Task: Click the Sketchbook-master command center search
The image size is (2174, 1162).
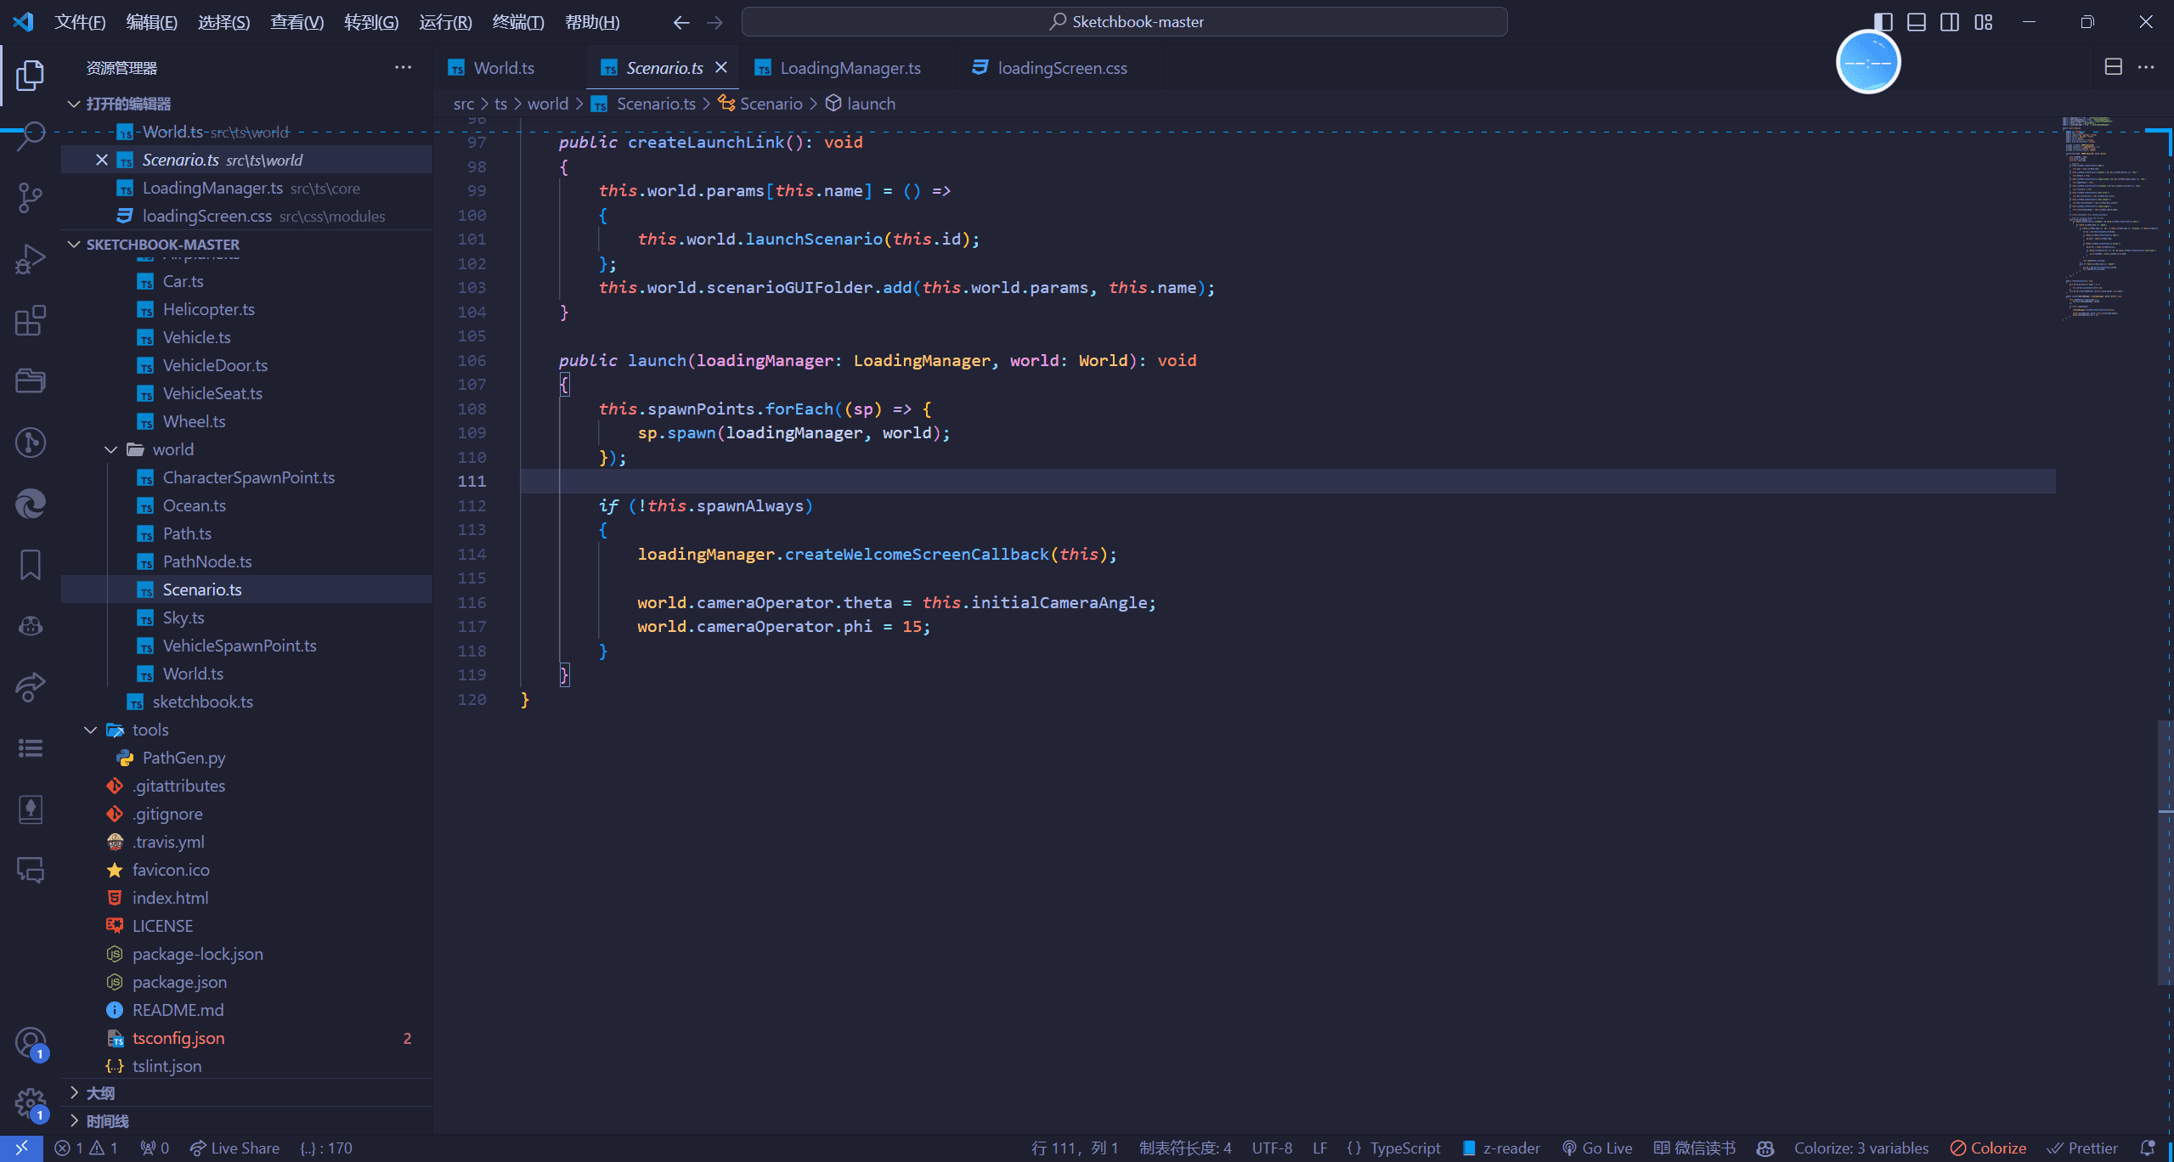Action: point(1124,22)
